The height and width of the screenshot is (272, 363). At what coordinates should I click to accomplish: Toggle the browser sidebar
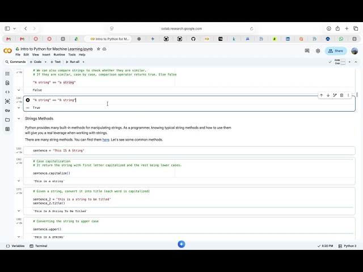point(7,28)
